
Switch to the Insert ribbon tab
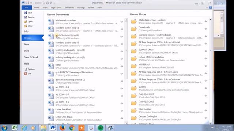(x=45, y=8)
